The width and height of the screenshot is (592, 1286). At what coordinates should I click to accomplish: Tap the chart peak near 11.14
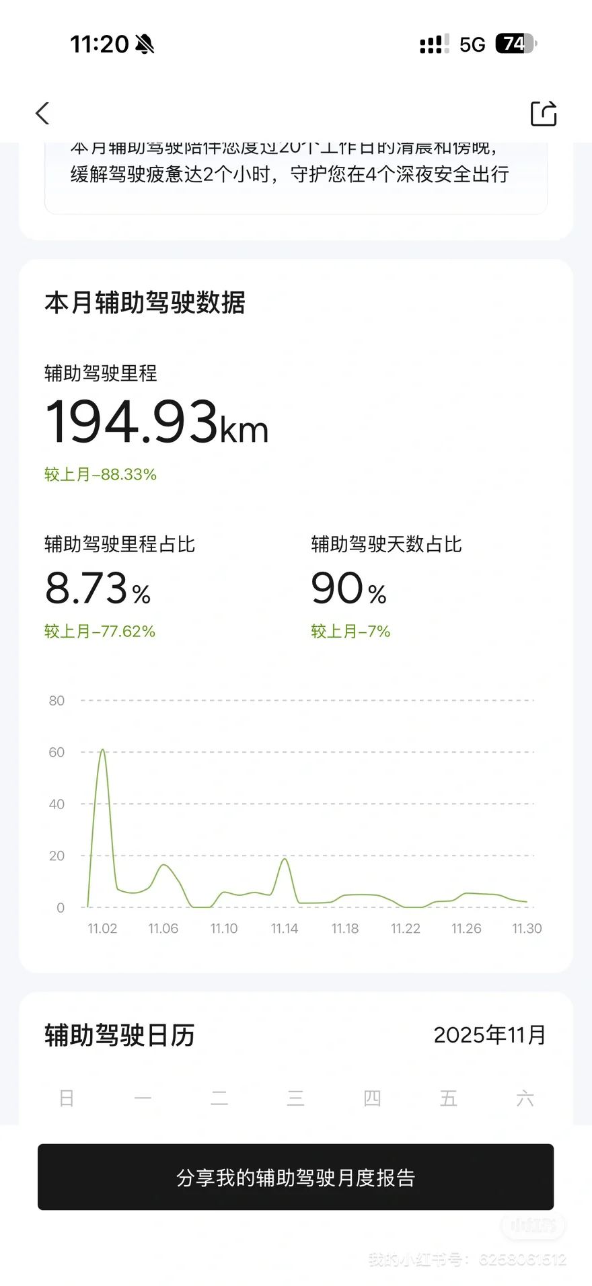(x=285, y=860)
